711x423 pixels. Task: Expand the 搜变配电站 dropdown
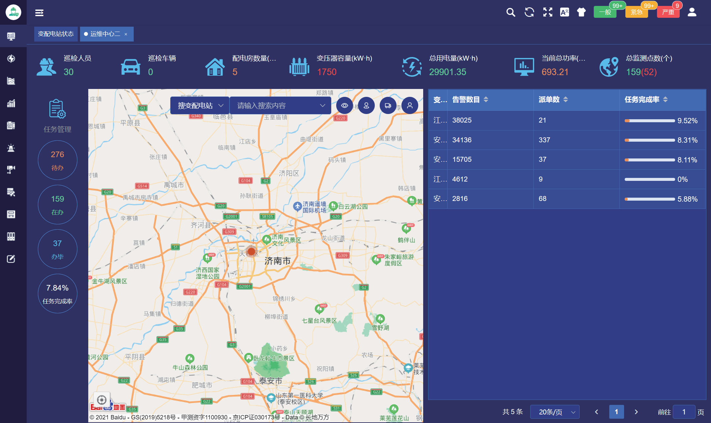point(200,106)
